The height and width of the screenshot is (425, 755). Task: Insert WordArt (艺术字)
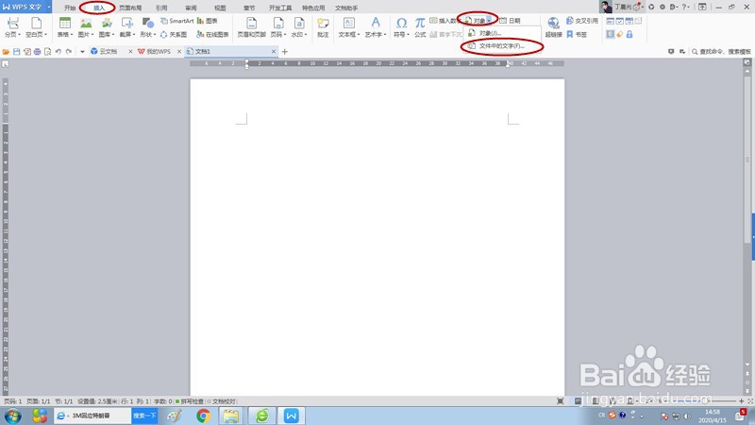[x=375, y=27]
